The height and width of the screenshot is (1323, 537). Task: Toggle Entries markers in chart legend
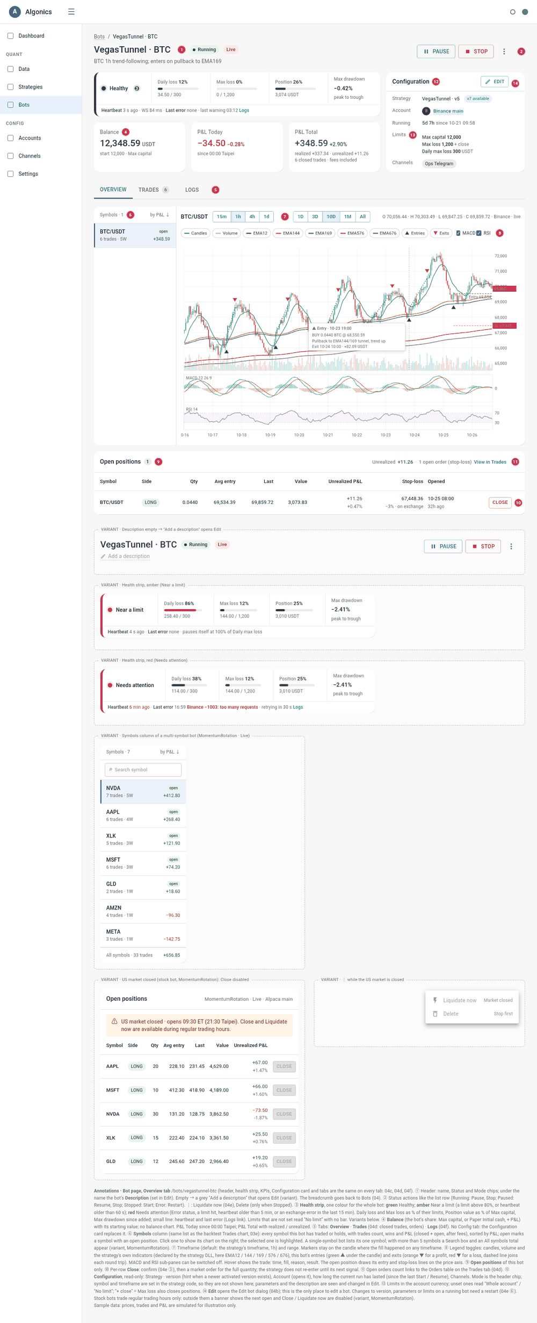point(415,233)
